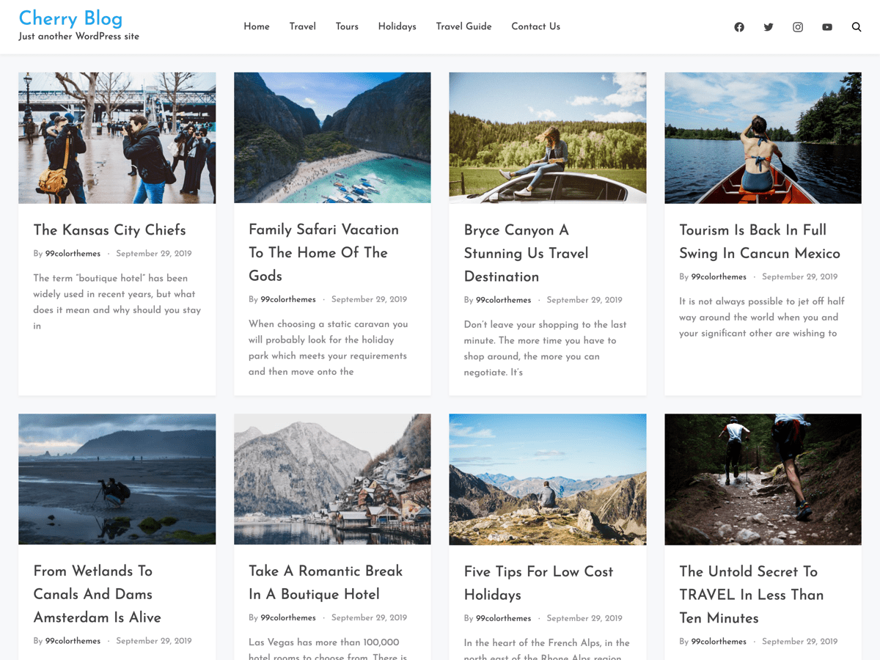Open the Holidays menu item
The width and height of the screenshot is (880, 660).
click(x=397, y=26)
